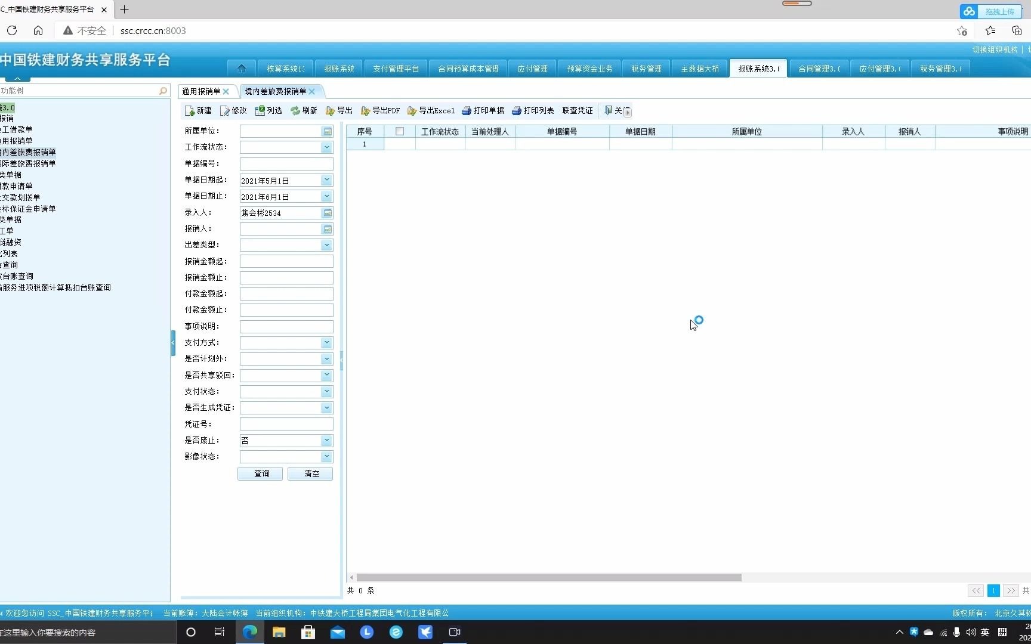Expand the 影像状态 dropdown

pyautogui.click(x=326, y=457)
